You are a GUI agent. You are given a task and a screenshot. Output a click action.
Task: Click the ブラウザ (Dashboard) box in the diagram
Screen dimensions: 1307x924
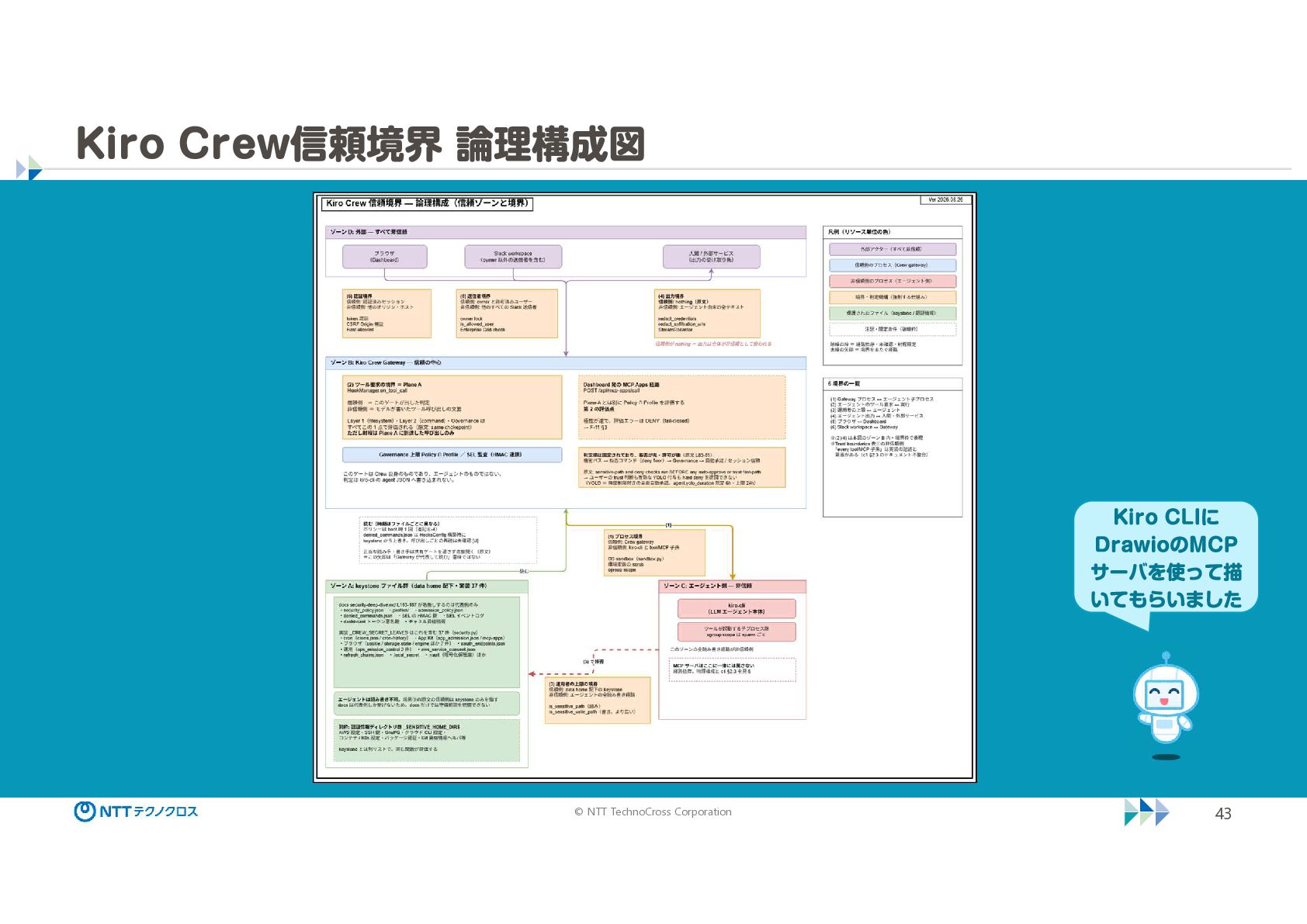385,257
